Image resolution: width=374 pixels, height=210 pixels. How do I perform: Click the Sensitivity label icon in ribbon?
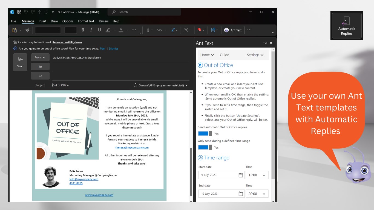(213, 30)
